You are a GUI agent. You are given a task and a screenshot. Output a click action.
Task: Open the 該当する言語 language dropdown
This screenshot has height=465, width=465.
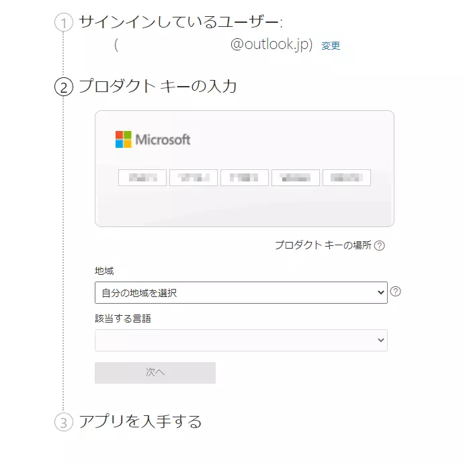point(241,340)
